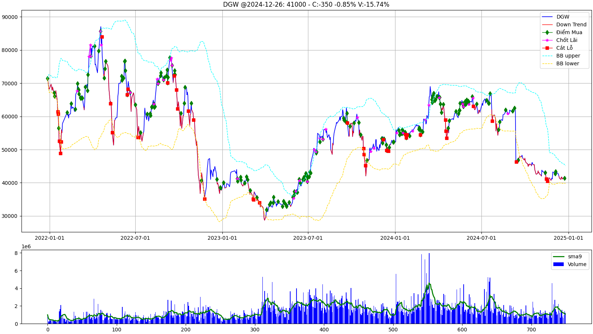Viewport: 593px width, 334px height.
Task: Click the 2022-01-01 date axis label
Action: [x=50, y=238]
